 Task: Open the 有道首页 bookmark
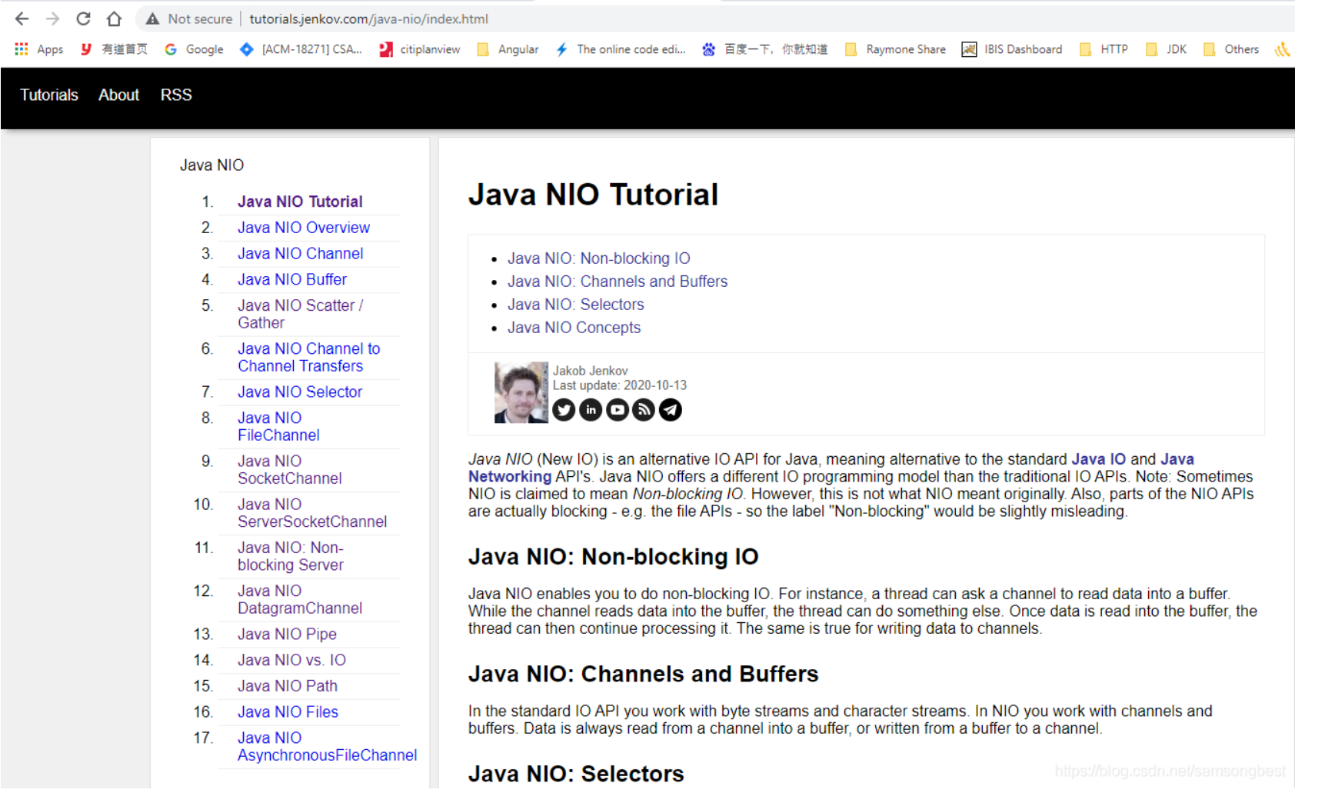(114, 49)
